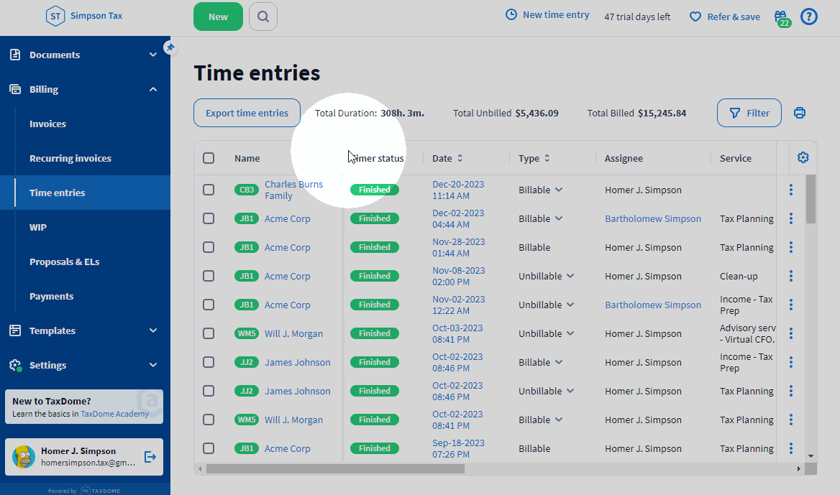Click the Export time entries button
Screen dimensions: 840x495
click(x=247, y=113)
